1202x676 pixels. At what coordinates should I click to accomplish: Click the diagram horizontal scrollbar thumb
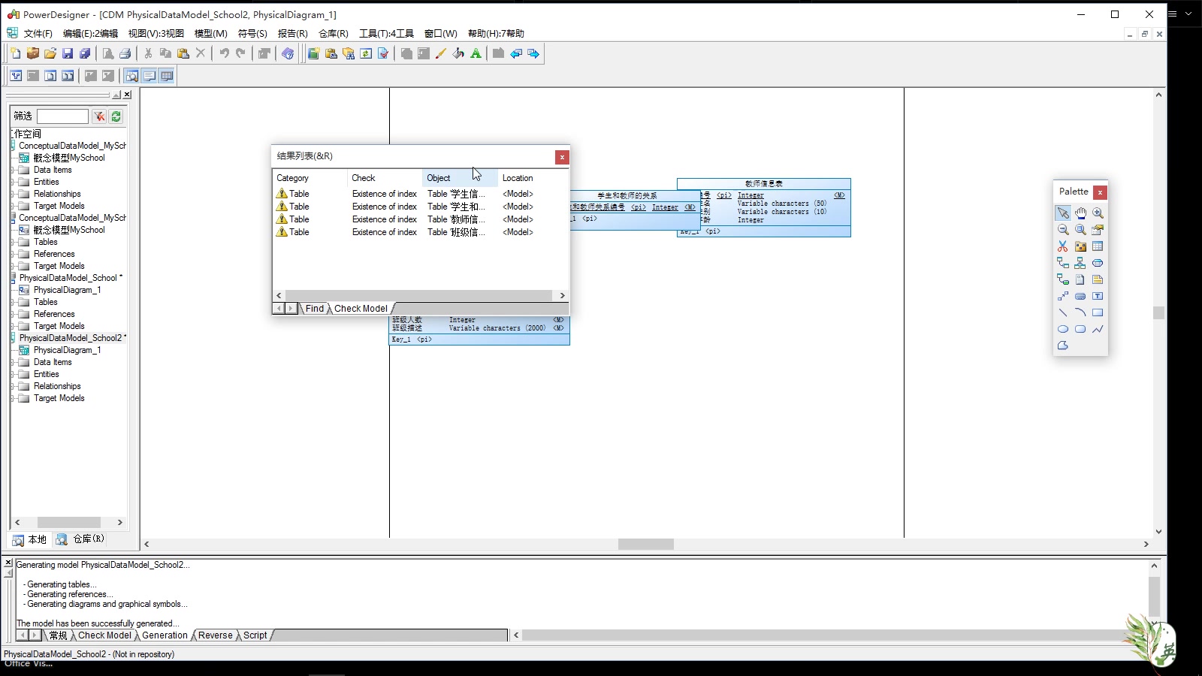646,544
